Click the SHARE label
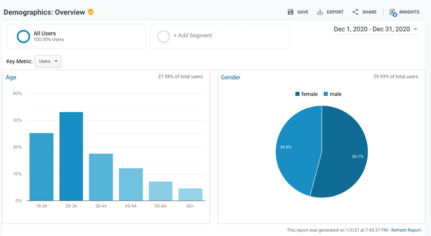 (x=369, y=12)
